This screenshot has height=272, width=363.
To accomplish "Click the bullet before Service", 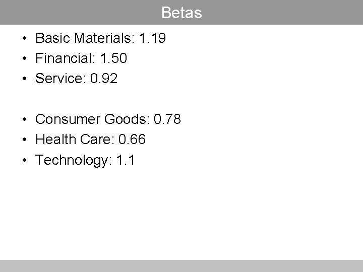I will 24,80.
